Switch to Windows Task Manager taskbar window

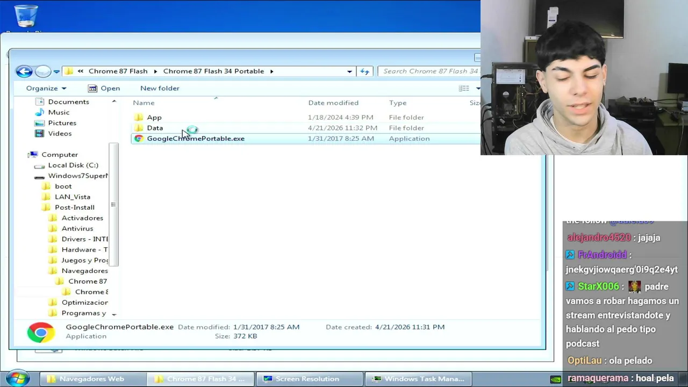[x=418, y=379]
